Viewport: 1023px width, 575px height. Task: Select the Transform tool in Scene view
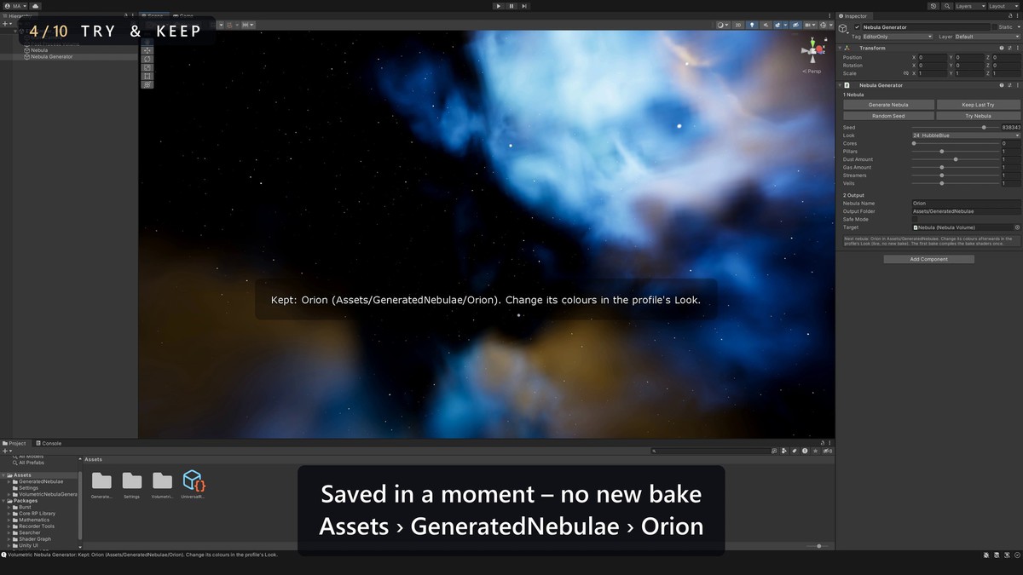(x=147, y=84)
